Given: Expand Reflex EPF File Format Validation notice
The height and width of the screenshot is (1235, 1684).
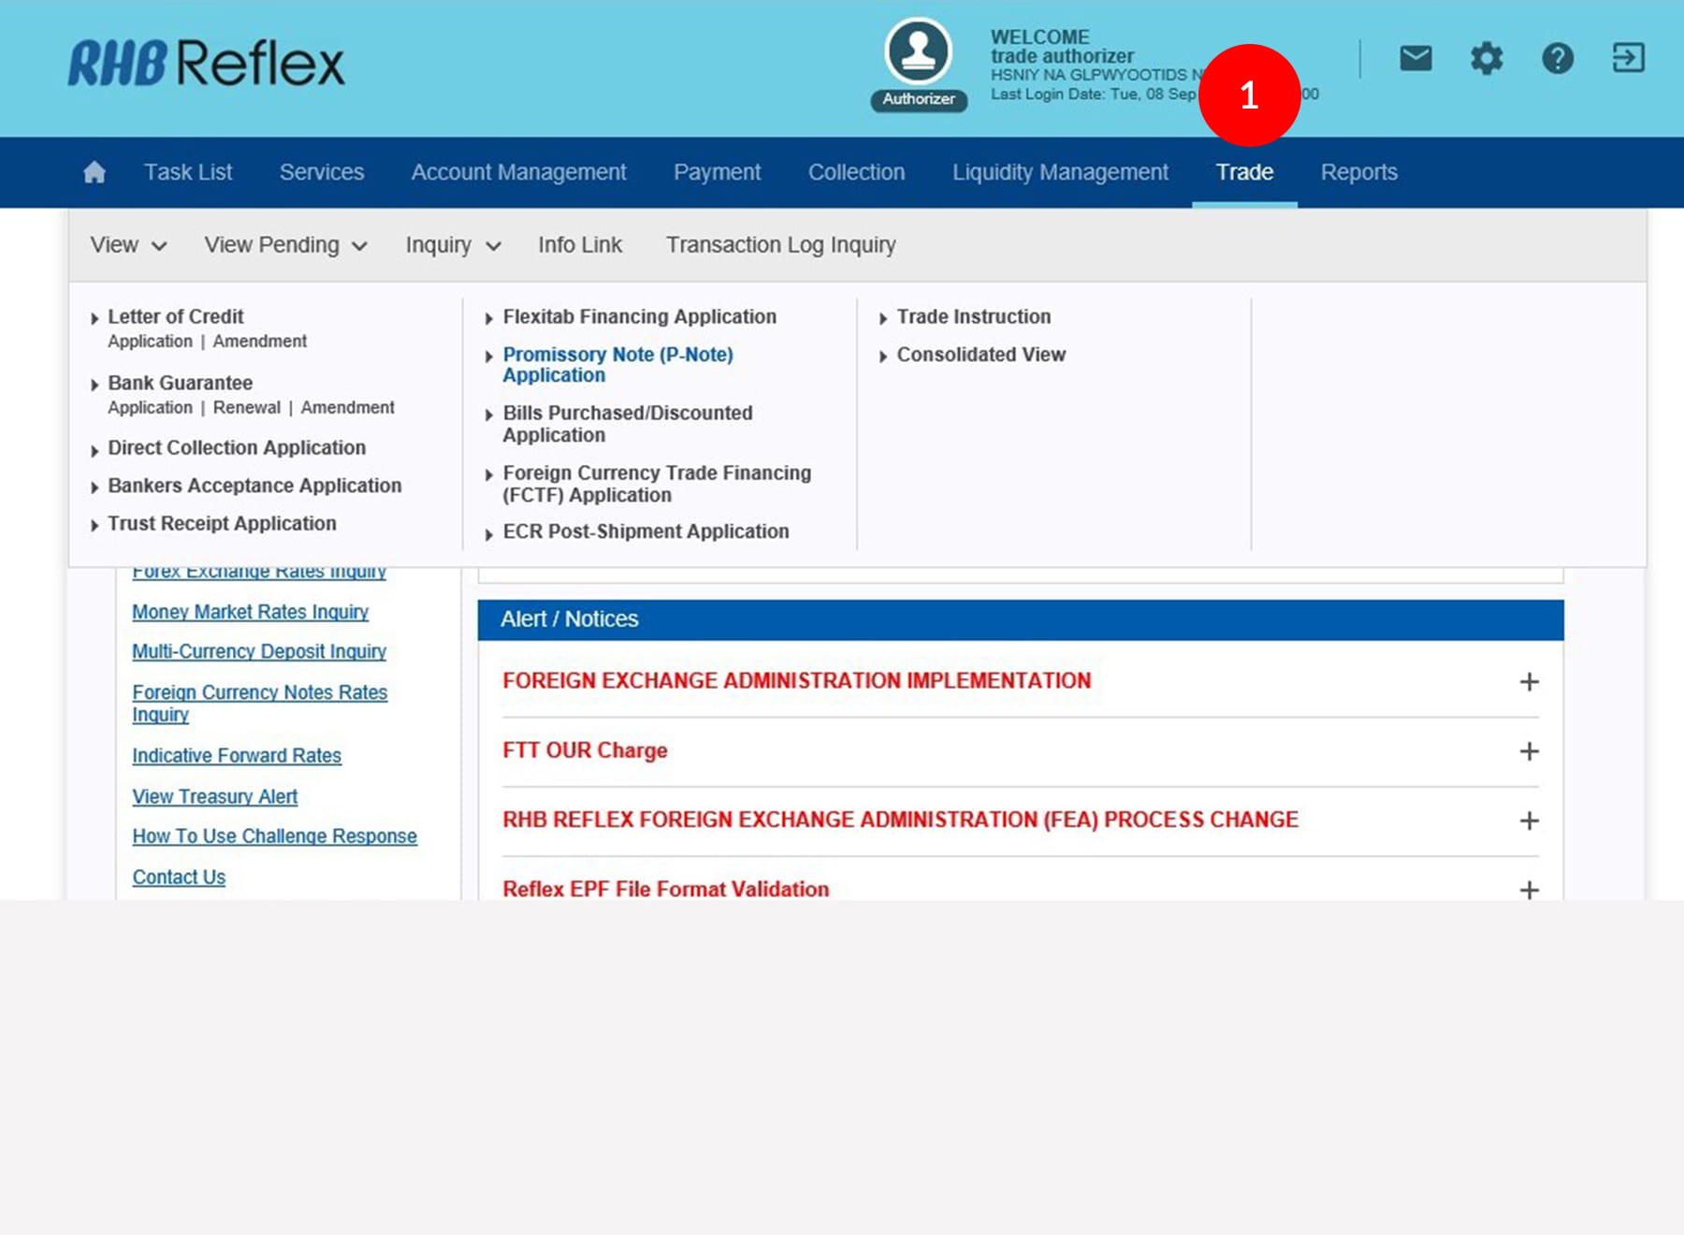Looking at the screenshot, I should pos(1529,889).
